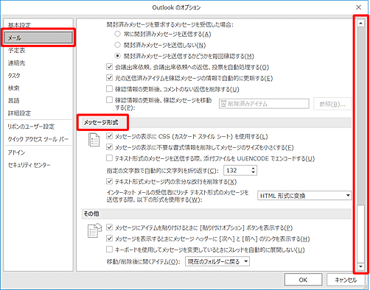The width and height of the screenshot is (370, 290).
Task: Click the その他 section paste icon
Action: 94,230
